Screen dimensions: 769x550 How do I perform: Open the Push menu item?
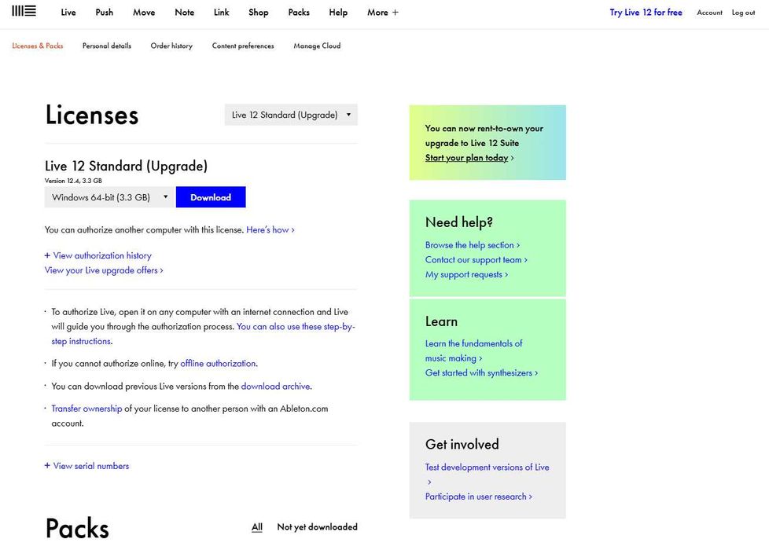(x=105, y=13)
